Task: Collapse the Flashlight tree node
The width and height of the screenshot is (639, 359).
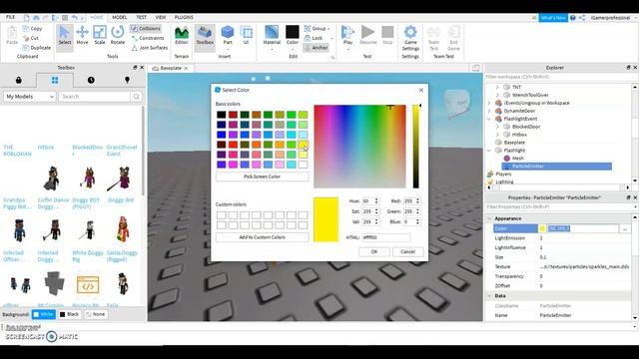Action: point(489,151)
